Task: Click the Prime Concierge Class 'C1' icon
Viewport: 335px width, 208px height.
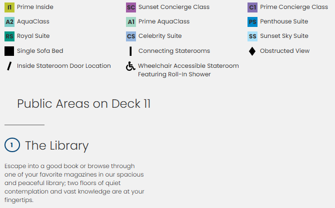Action: coord(252,7)
